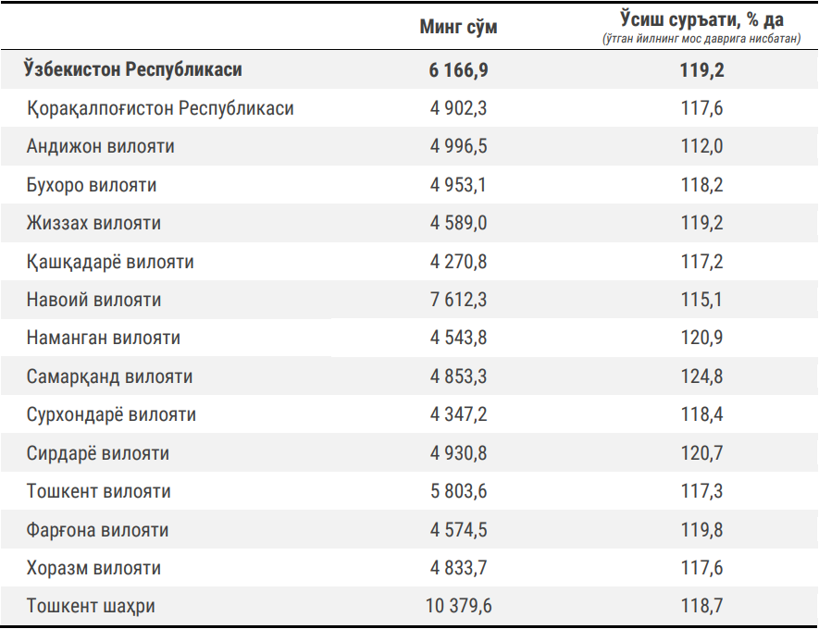Click the Сурхондарё вилояти row label
The height and width of the screenshot is (629, 819).
click(111, 414)
